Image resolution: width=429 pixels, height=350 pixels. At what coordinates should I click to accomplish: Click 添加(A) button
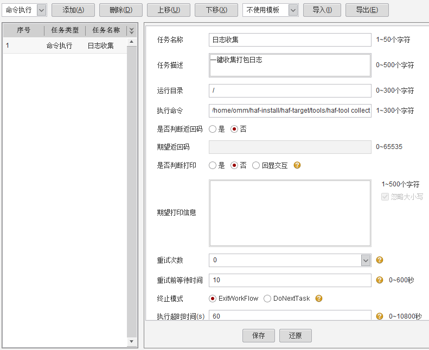coord(73,10)
